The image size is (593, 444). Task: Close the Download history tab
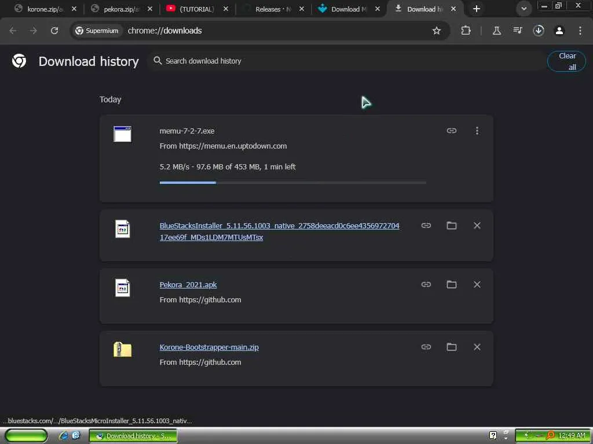pos(453,9)
